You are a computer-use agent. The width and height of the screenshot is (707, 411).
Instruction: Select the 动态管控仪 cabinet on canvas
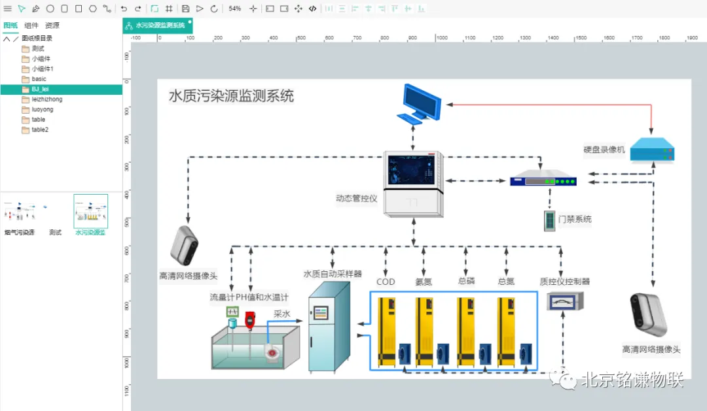tap(414, 184)
